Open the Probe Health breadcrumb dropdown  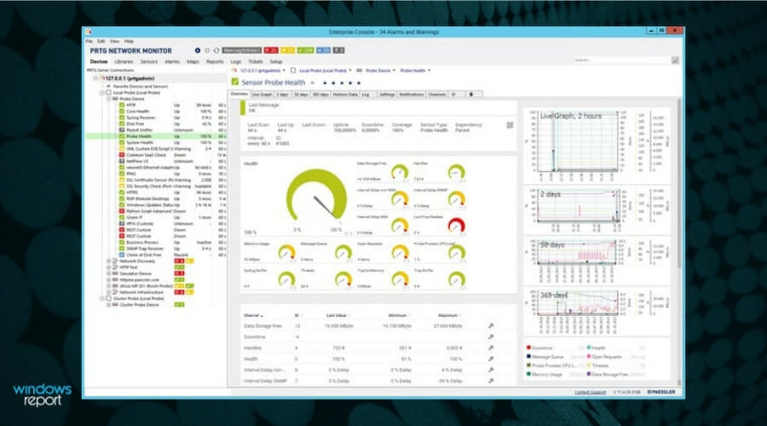[x=429, y=71]
